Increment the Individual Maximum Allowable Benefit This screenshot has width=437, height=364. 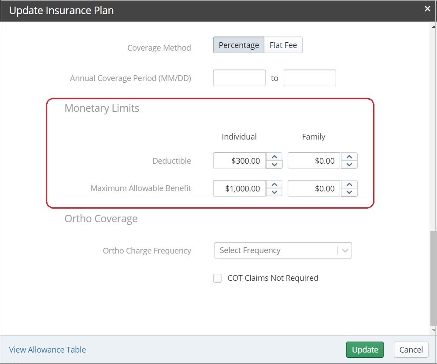[x=274, y=185]
